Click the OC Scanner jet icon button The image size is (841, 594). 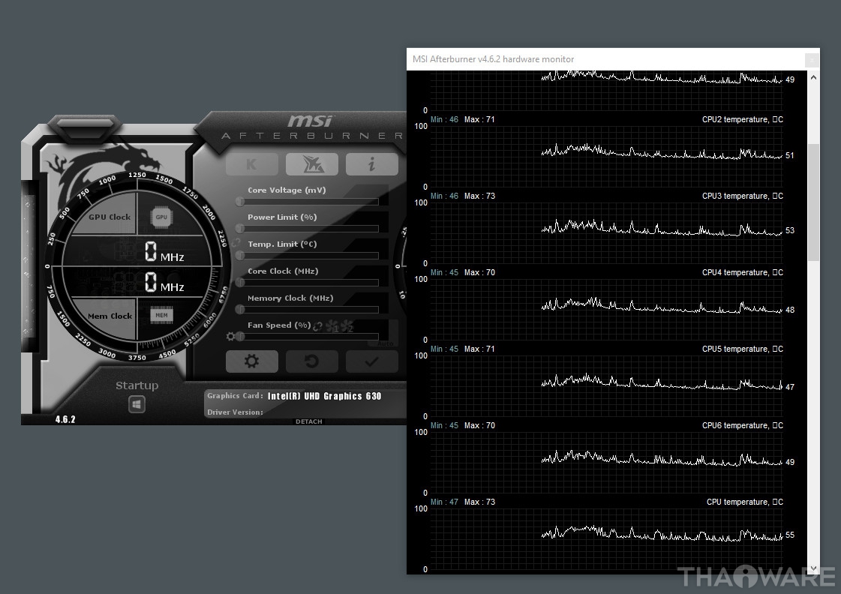click(x=312, y=164)
